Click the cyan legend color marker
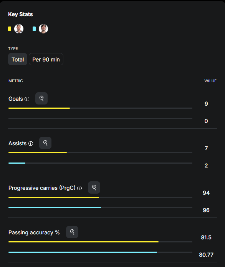Screen dimensions: 225x267 (34, 29)
